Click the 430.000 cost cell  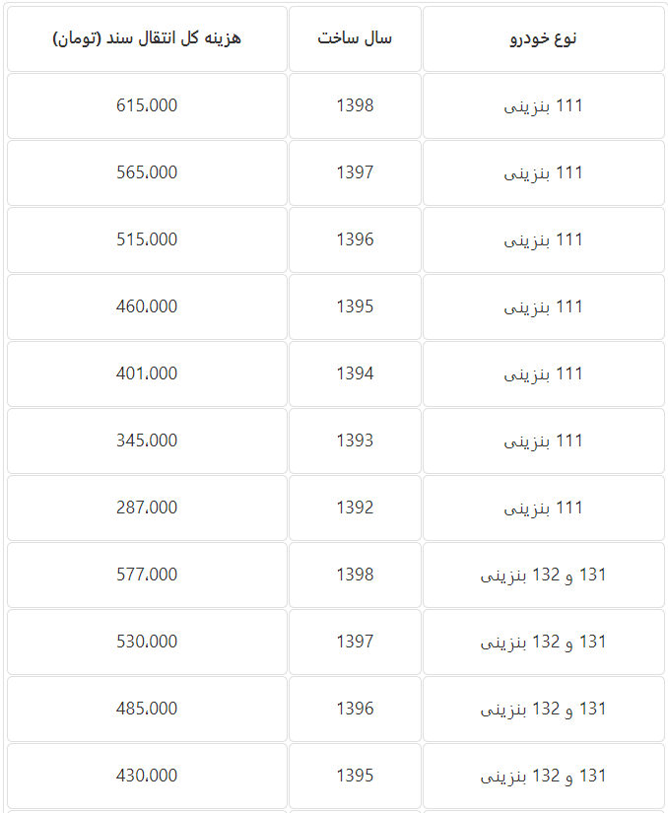pos(147,776)
